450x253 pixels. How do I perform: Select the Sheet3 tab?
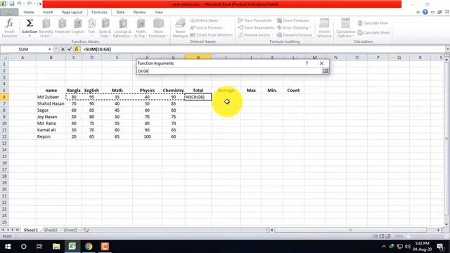[x=70, y=230]
